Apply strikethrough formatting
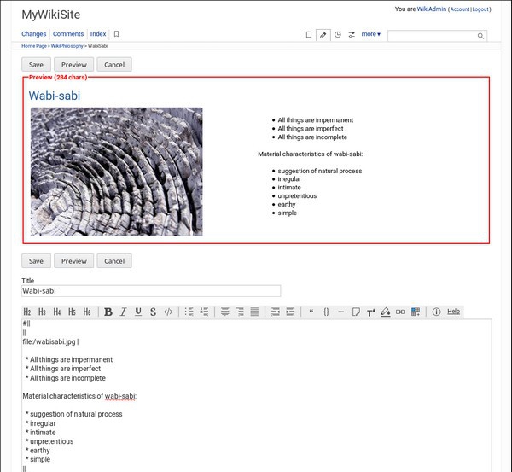The height and width of the screenshot is (472, 512). 153,312
